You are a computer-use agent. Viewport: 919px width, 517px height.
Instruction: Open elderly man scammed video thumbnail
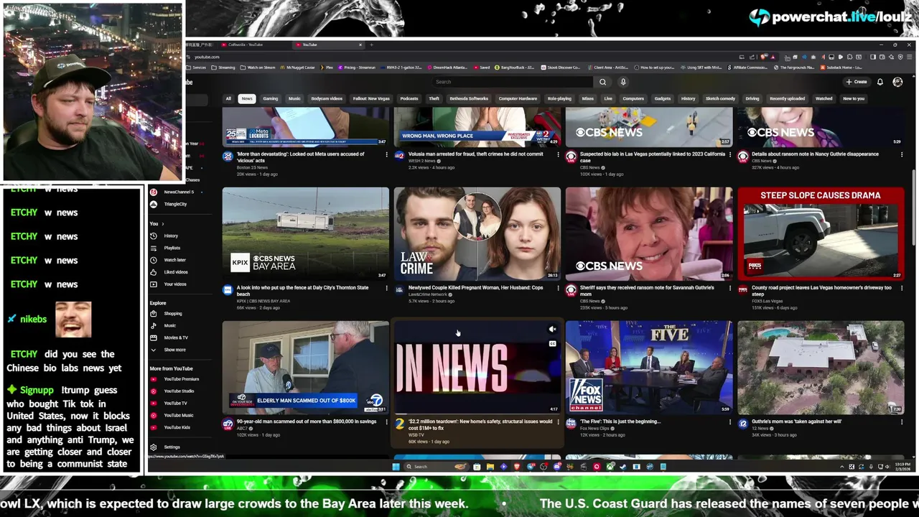click(306, 367)
